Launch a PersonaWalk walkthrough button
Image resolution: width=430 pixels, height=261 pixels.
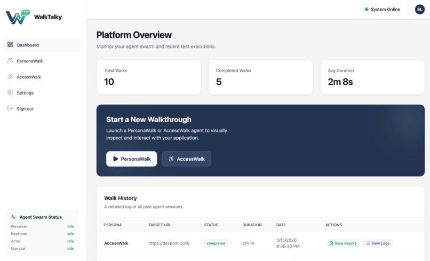132,159
